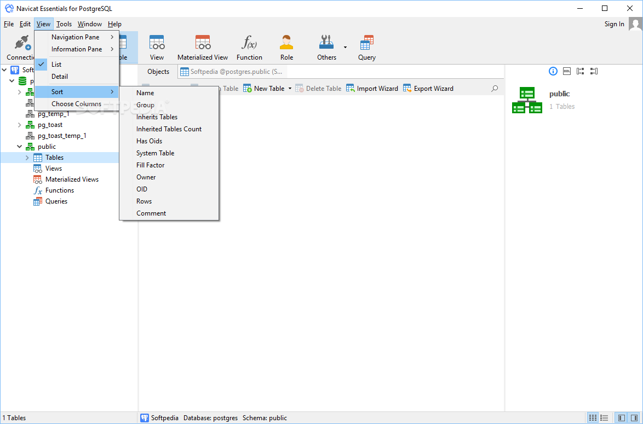Open the Tools menu
Viewport: 643px width, 424px height.
[x=64, y=24]
